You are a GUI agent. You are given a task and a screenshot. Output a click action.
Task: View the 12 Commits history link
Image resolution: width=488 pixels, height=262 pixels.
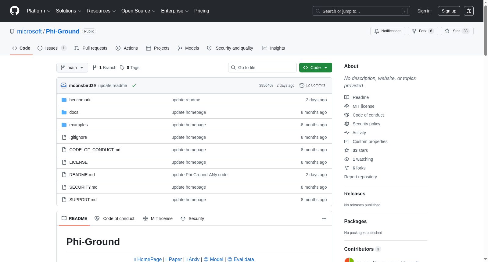312,86
